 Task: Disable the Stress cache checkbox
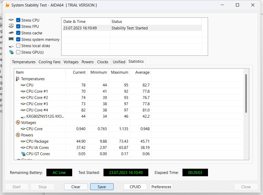pyautogui.click(x=18, y=33)
